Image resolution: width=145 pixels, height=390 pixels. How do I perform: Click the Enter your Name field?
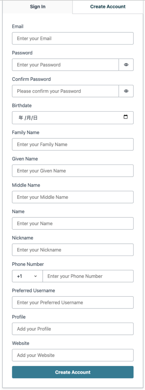pyautogui.click(x=73, y=223)
